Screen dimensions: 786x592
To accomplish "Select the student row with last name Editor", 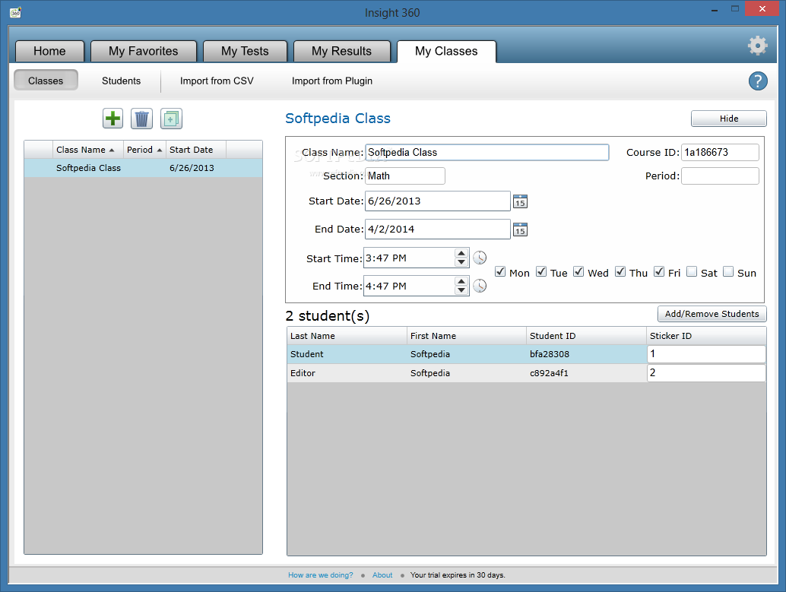I will [x=526, y=373].
